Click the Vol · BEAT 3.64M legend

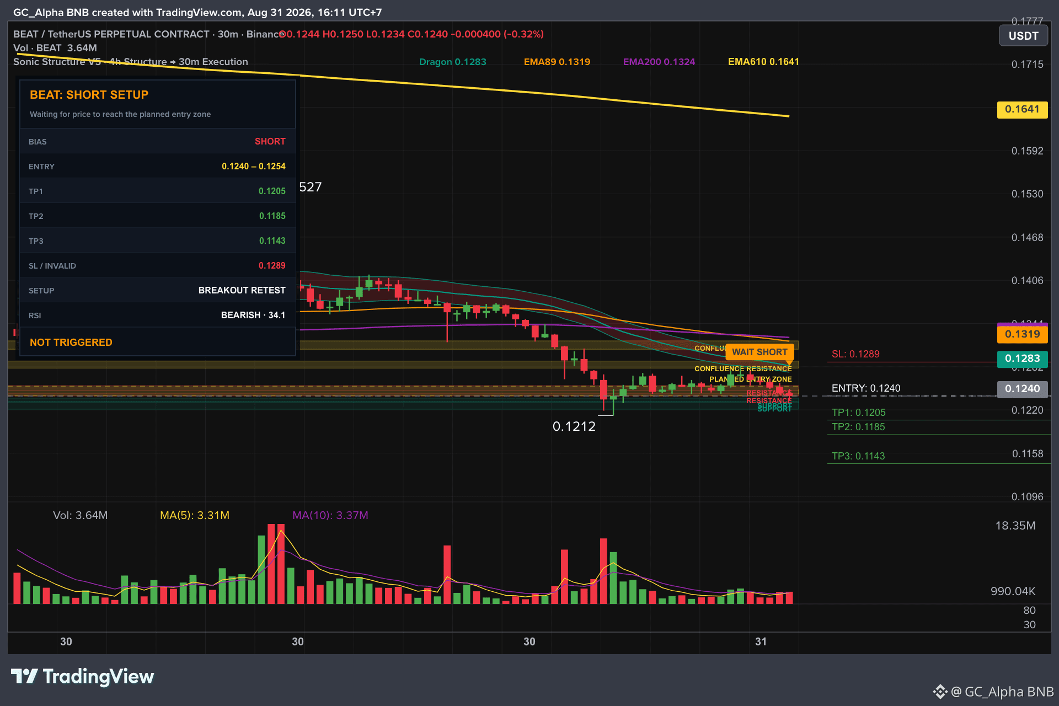coord(55,48)
